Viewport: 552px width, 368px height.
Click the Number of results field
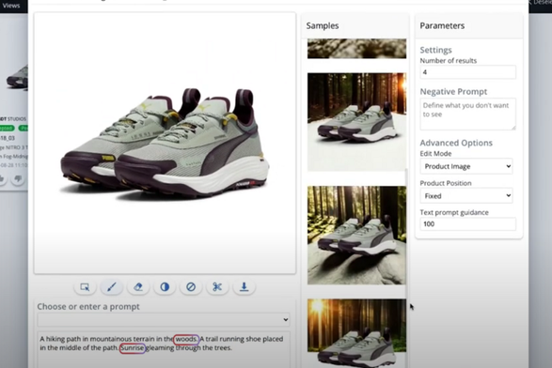click(468, 72)
